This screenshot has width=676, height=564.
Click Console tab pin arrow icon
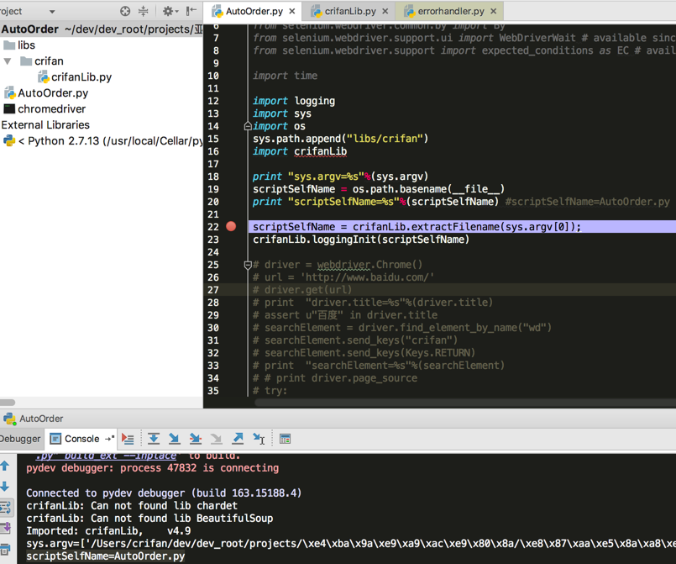point(109,439)
